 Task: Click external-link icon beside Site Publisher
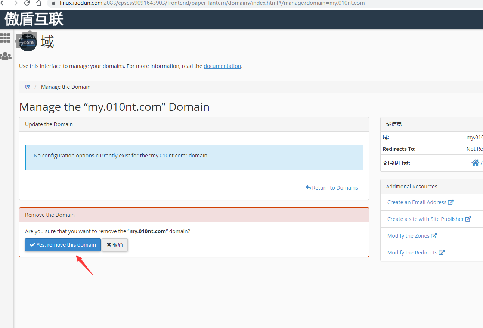point(468,219)
